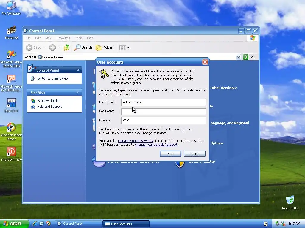
Task: Minimize the Control Panel window
Action: pos(241,31)
